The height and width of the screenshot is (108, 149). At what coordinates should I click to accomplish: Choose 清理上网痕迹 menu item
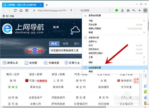coord(115,28)
